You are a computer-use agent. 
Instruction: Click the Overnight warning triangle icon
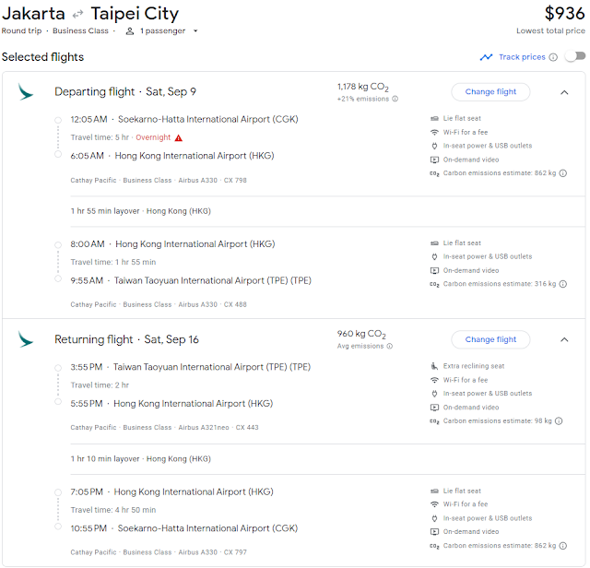coord(179,138)
